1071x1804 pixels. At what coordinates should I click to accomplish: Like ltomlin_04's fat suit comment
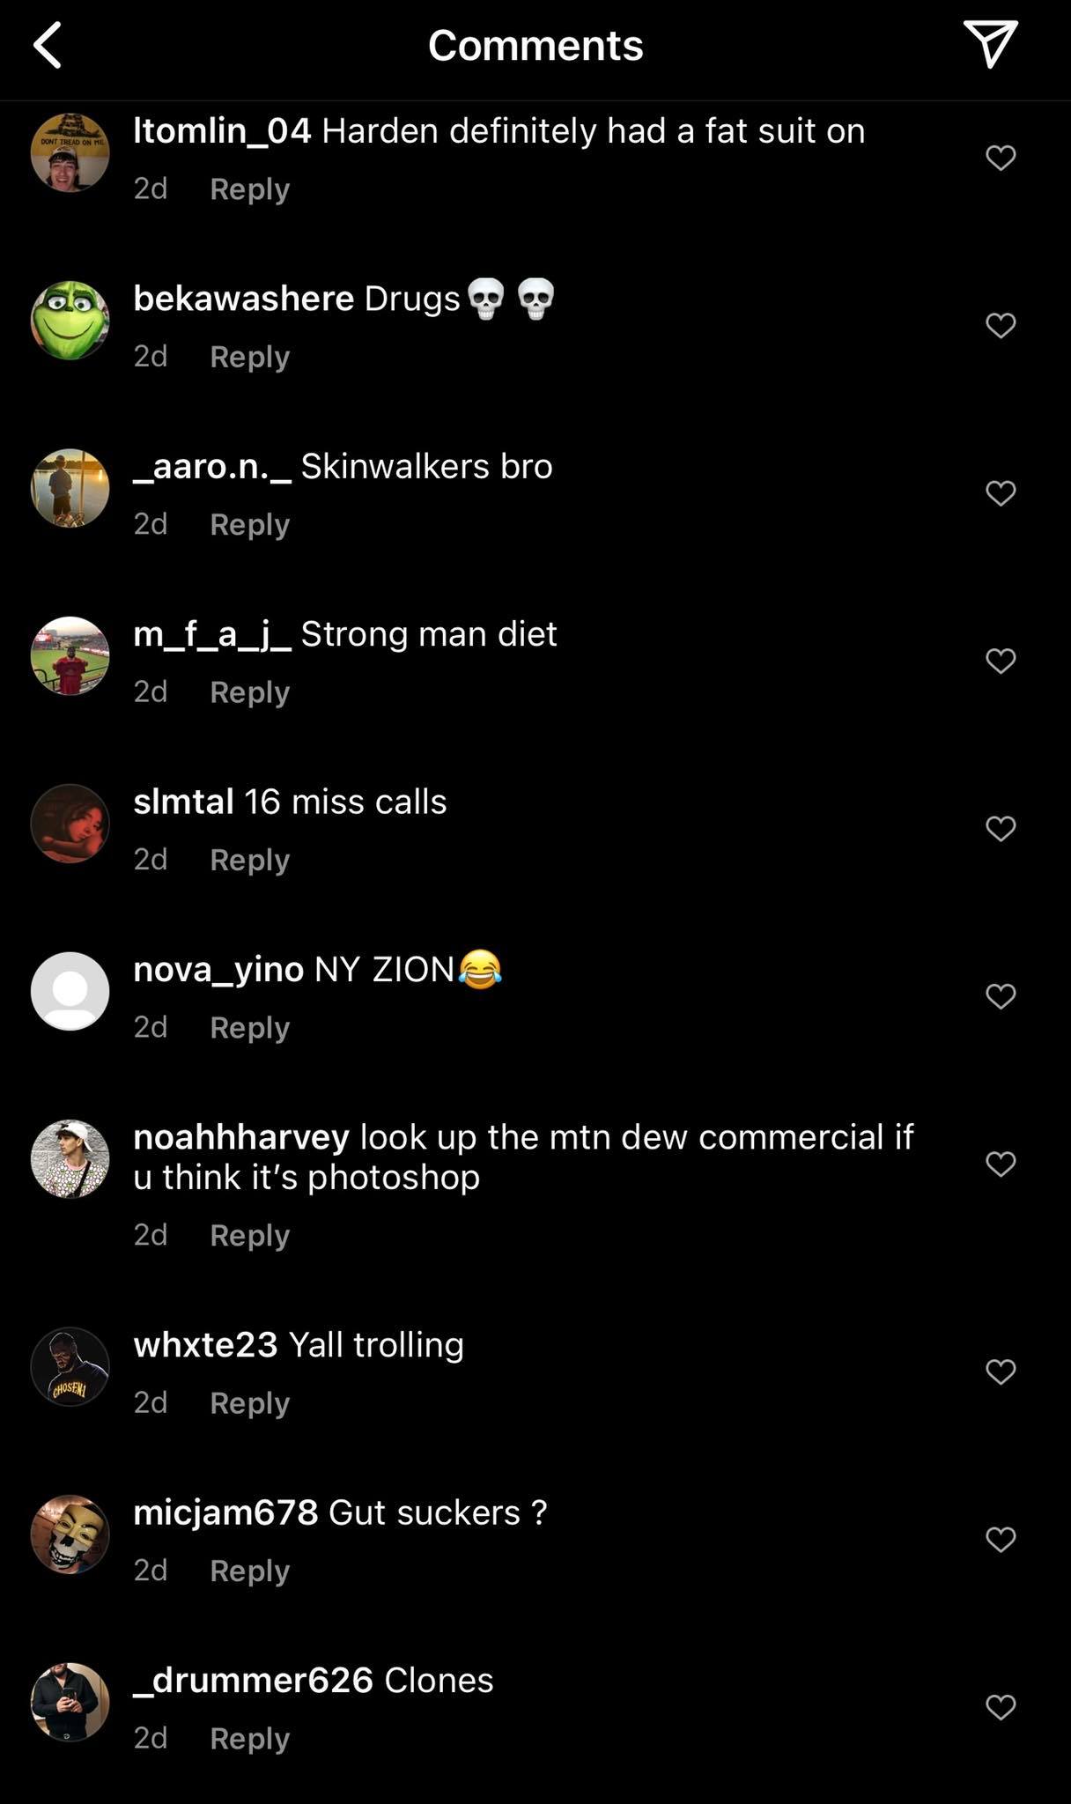coord(1001,158)
